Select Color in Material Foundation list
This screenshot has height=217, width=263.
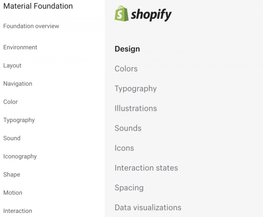pos(11,102)
